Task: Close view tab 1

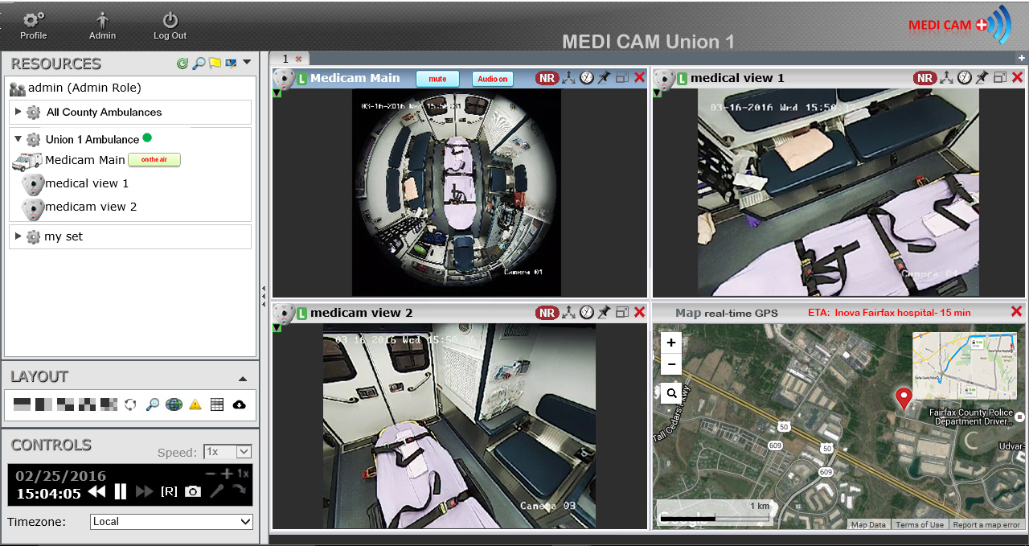Action: 298,59
